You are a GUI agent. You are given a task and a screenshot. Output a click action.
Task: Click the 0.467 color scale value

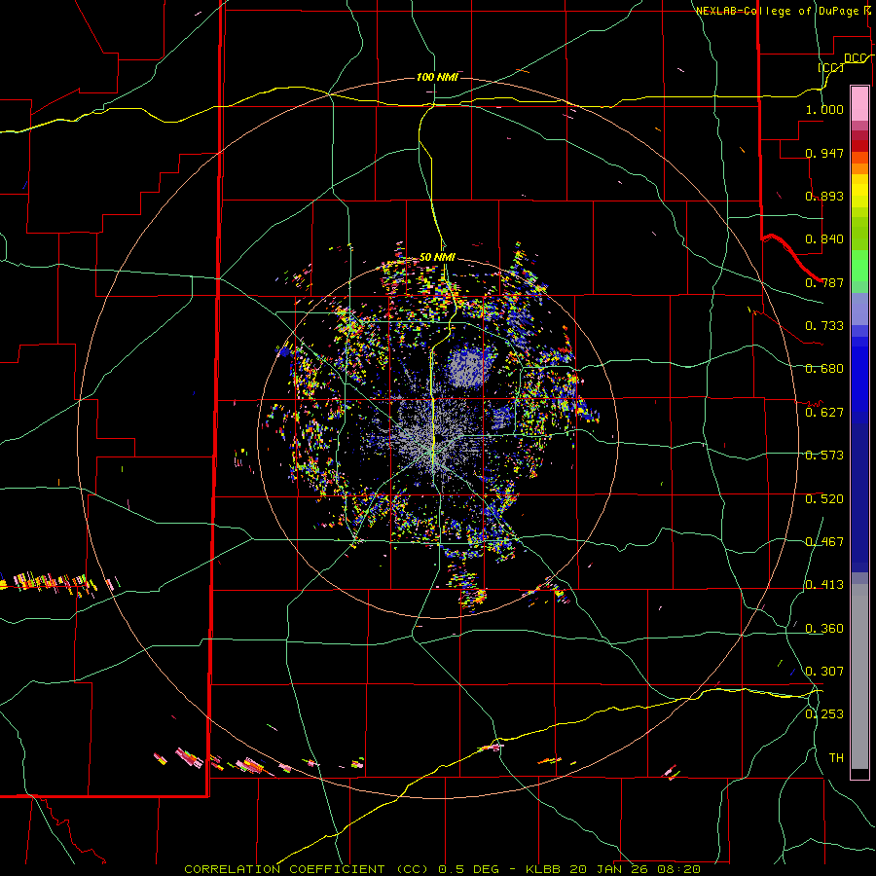pyautogui.click(x=824, y=542)
